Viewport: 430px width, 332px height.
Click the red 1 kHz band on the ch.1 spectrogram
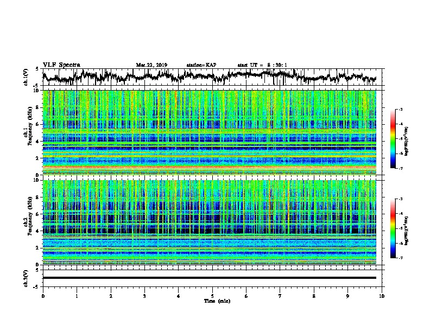point(210,167)
